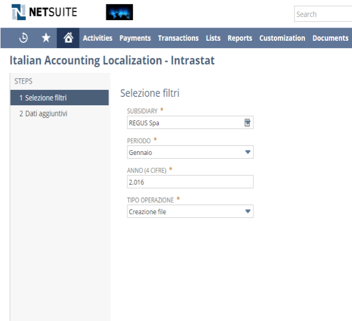Click the Anno (4 cifre) input field
Viewport: 352px width, 321px height.
[x=190, y=182]
